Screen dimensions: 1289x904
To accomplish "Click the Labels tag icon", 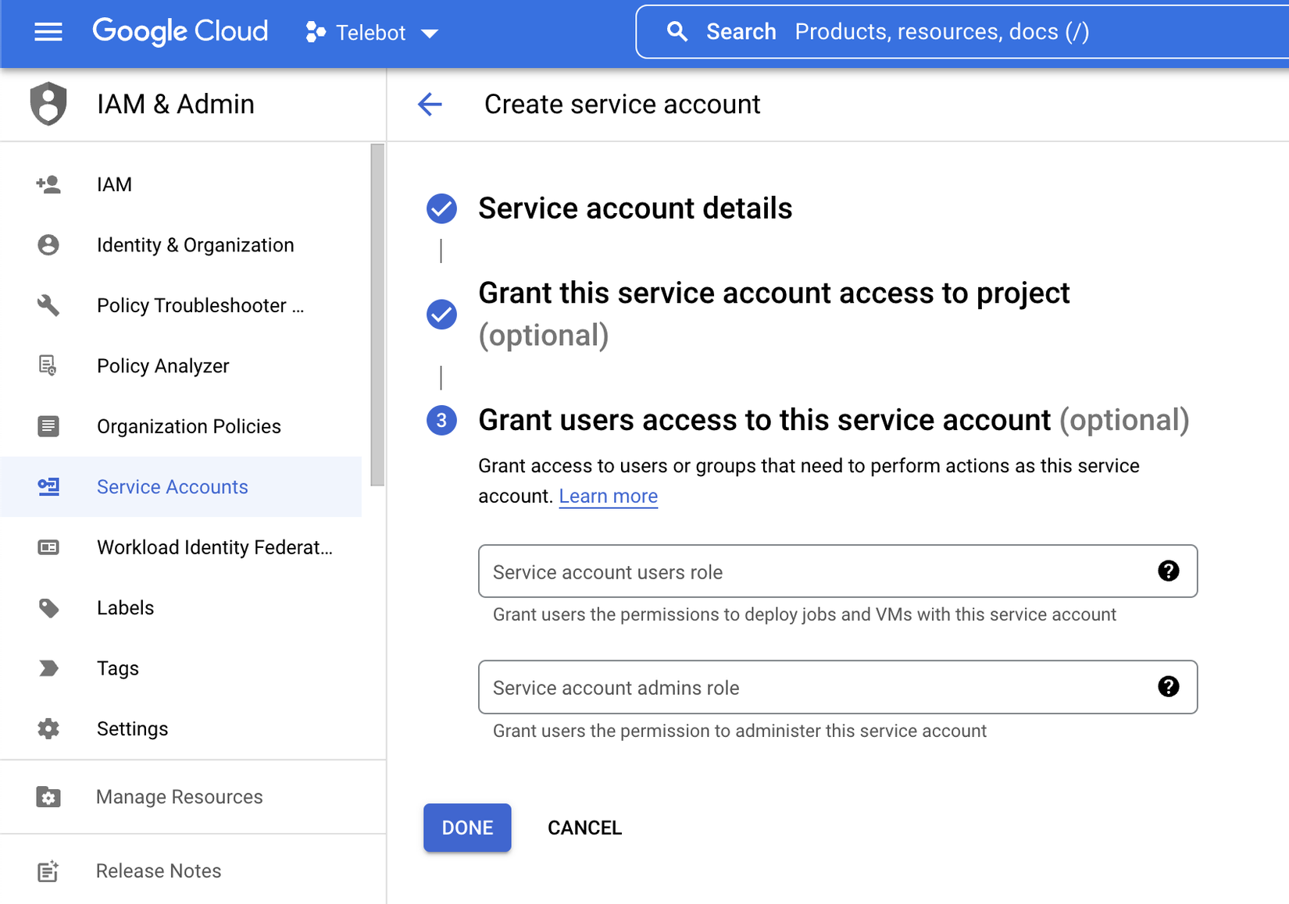I will click(48, 607).
